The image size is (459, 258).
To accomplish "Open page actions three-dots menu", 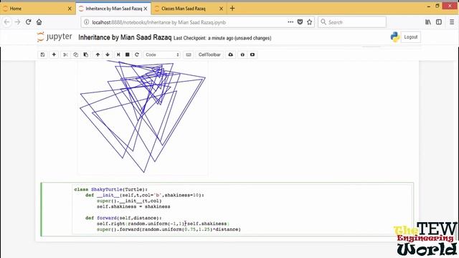I will tap(290, 22).
